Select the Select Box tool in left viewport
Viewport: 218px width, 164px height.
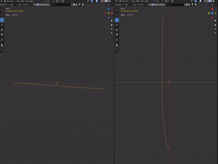[2, 10]
